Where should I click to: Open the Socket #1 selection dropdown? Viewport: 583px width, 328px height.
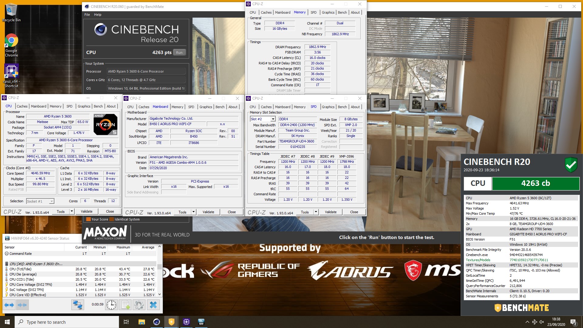point(52,201)
